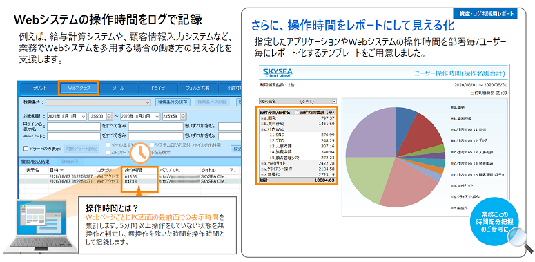Expand the a.開発 row
This screenshot has height=262, width=535.
pyautogui.click(x=262, y=118)
